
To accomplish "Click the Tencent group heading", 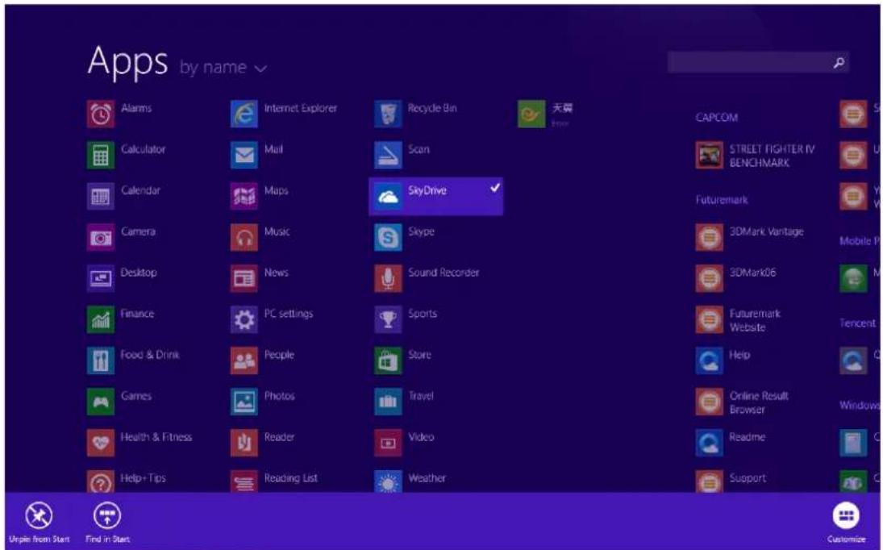I will (857, 323).
